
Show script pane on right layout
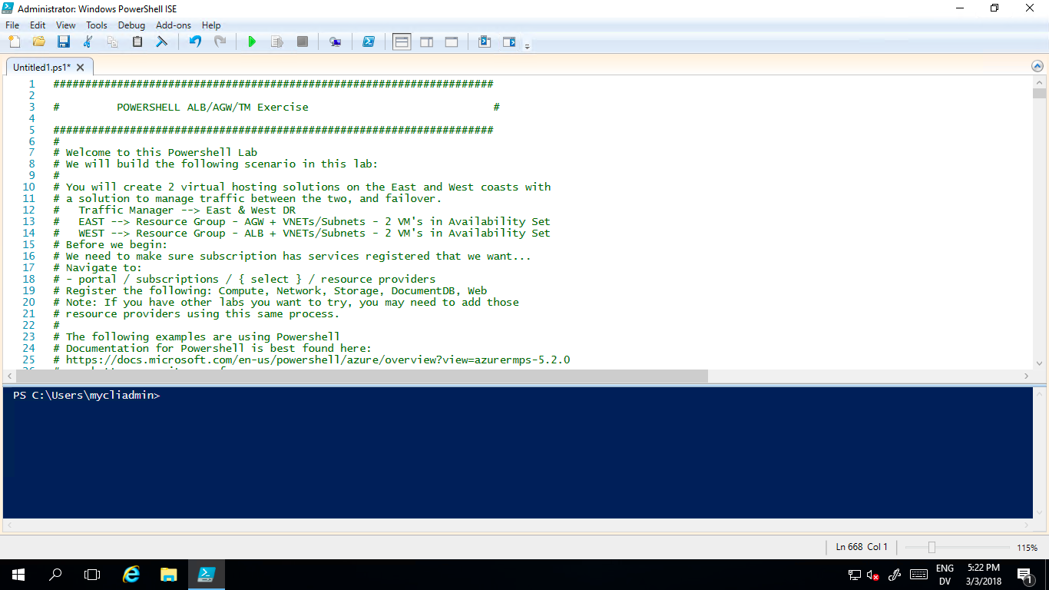tap(427, 41)
